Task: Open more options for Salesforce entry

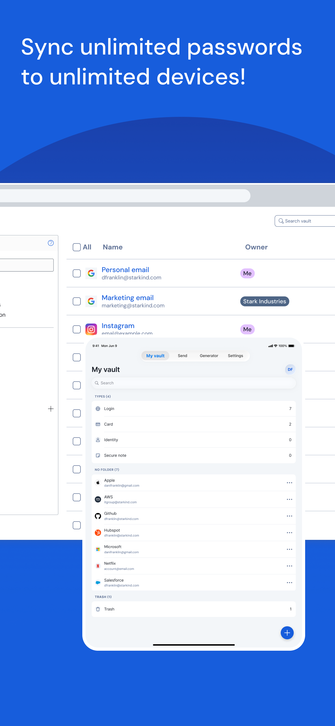Action: 289,582
